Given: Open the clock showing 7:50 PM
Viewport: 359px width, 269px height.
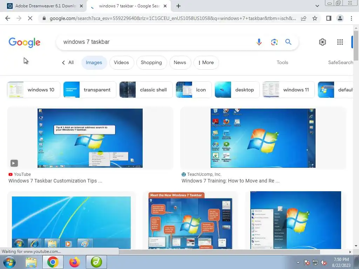Looking at the screenshot, I should tap(341, 262).
